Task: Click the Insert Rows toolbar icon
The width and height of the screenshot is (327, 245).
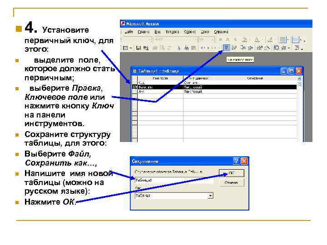Action: point(243,48)
